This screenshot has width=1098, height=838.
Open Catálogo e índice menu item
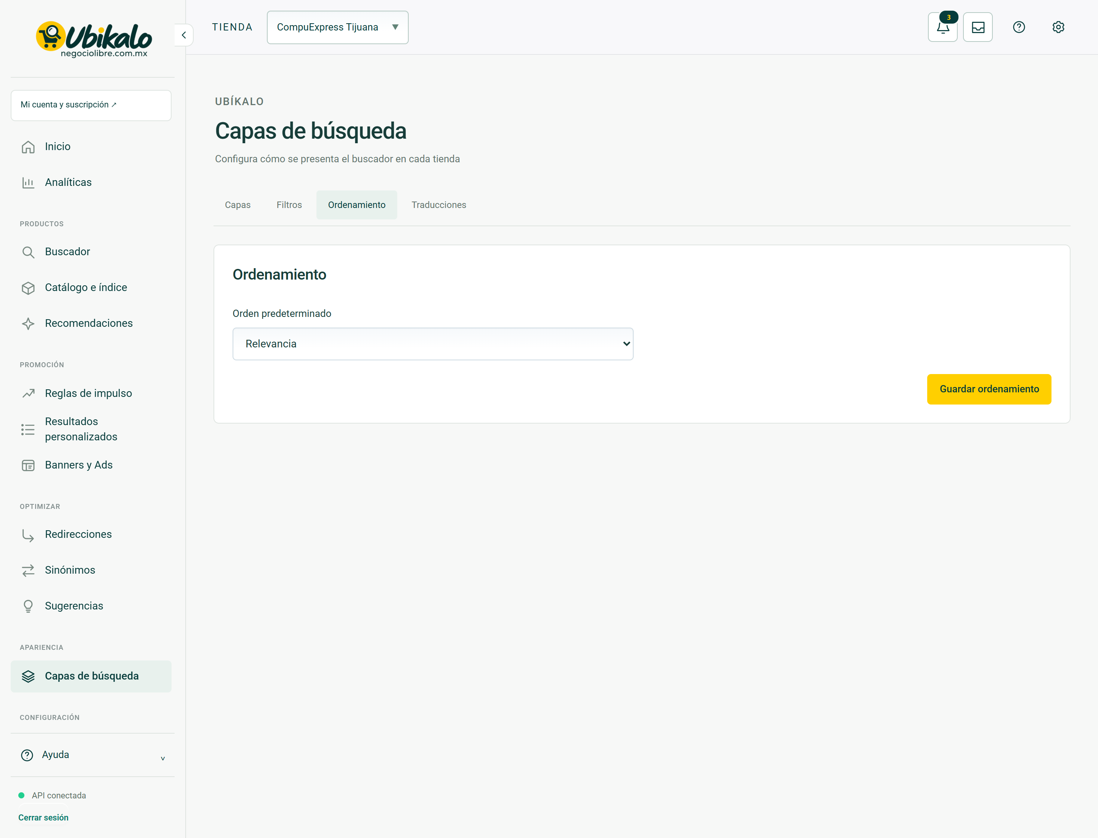tap(91, 288)
